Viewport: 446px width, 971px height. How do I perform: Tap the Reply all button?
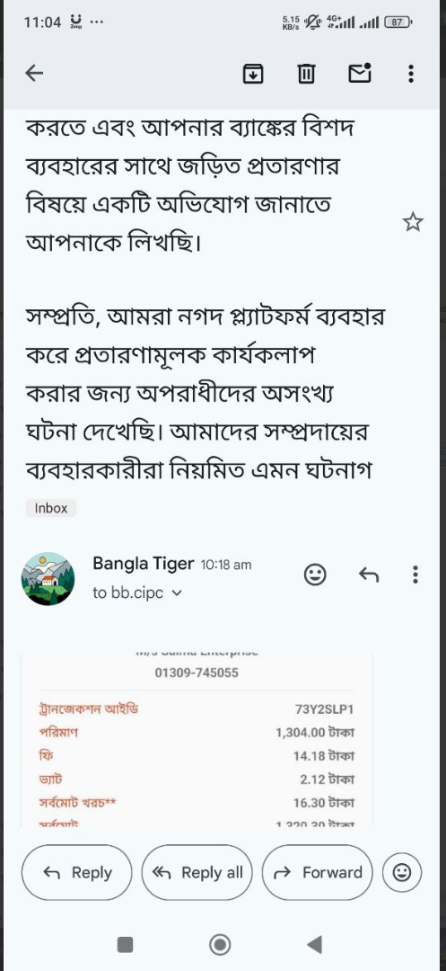click(197, 872)
